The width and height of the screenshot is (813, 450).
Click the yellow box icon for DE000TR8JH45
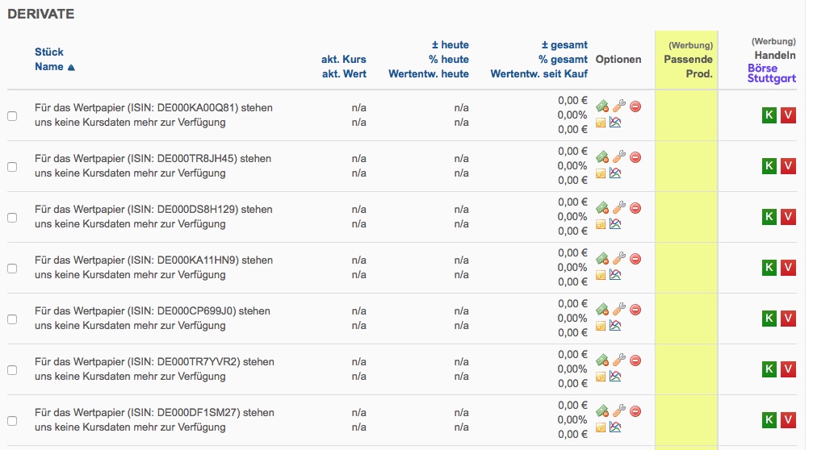601,173
